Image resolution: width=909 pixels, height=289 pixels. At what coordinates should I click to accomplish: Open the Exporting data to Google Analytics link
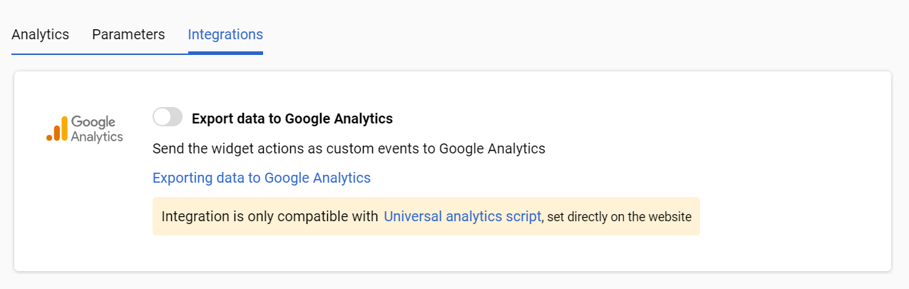pyautogui.click(x=262, y=178)
